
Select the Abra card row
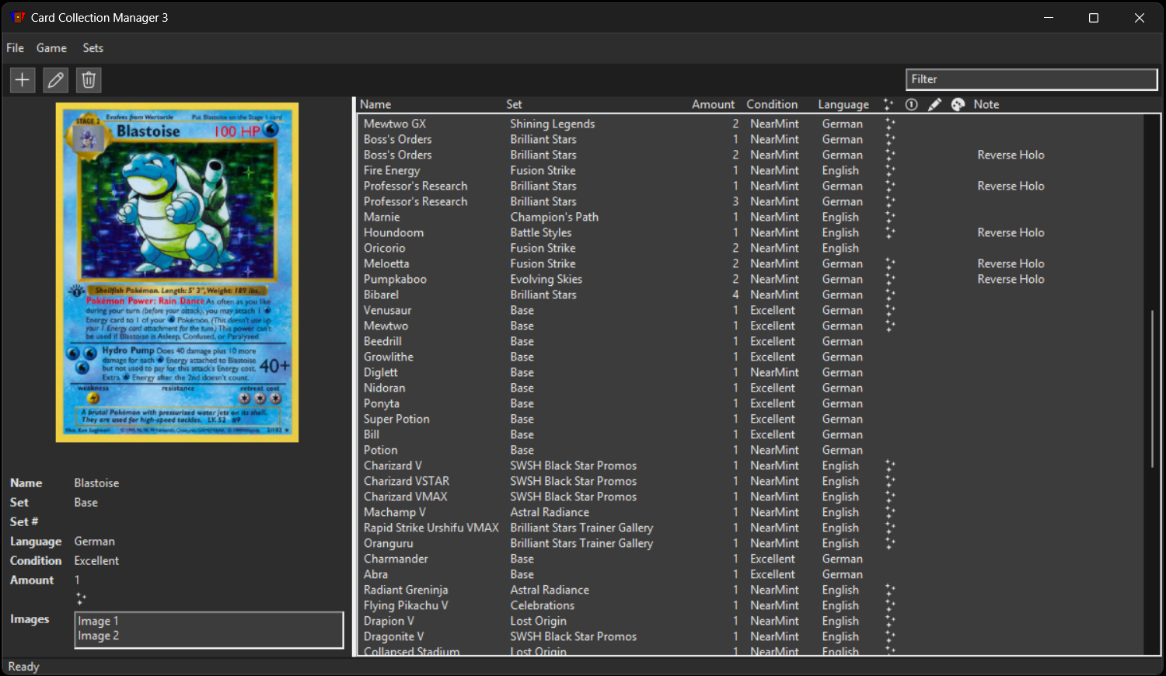click(750, 574)
